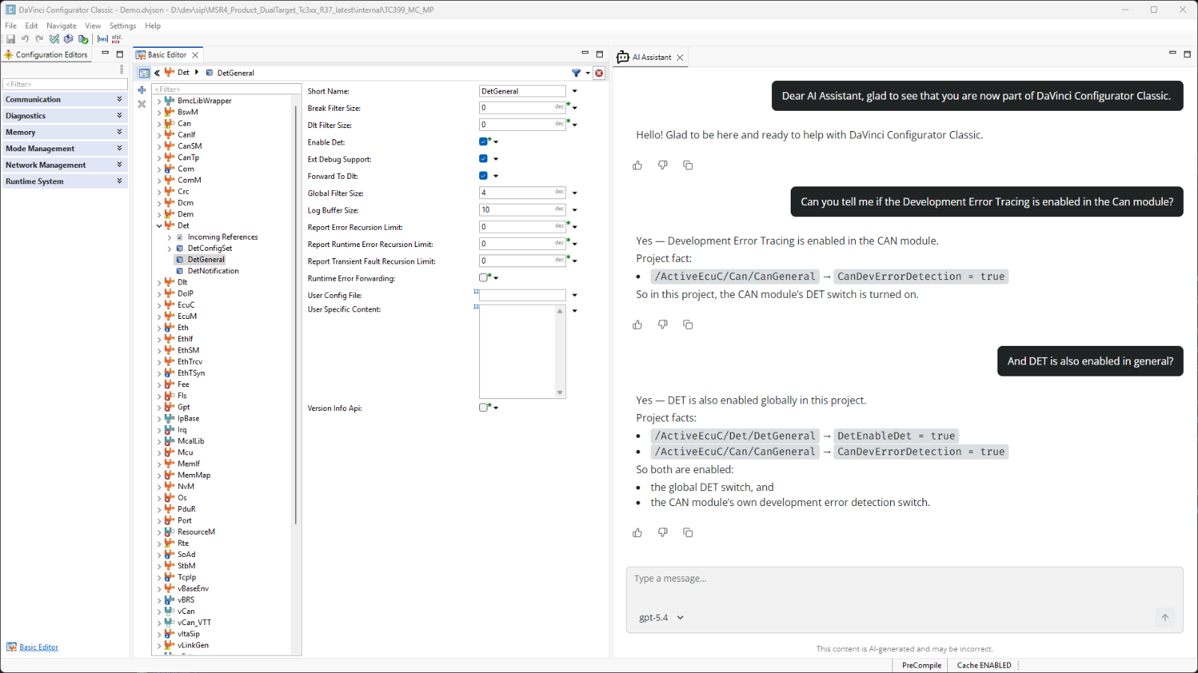Expand the Can module tree node
Image resolution: width=1198 pixels, height=673 pixels.
159,124
